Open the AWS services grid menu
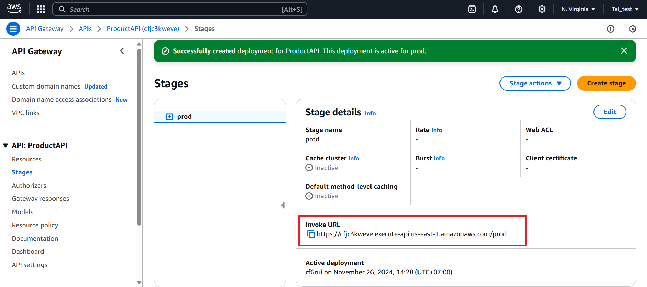Image resolution: width=647 pixels, height=287 pixels. point(41,9)
